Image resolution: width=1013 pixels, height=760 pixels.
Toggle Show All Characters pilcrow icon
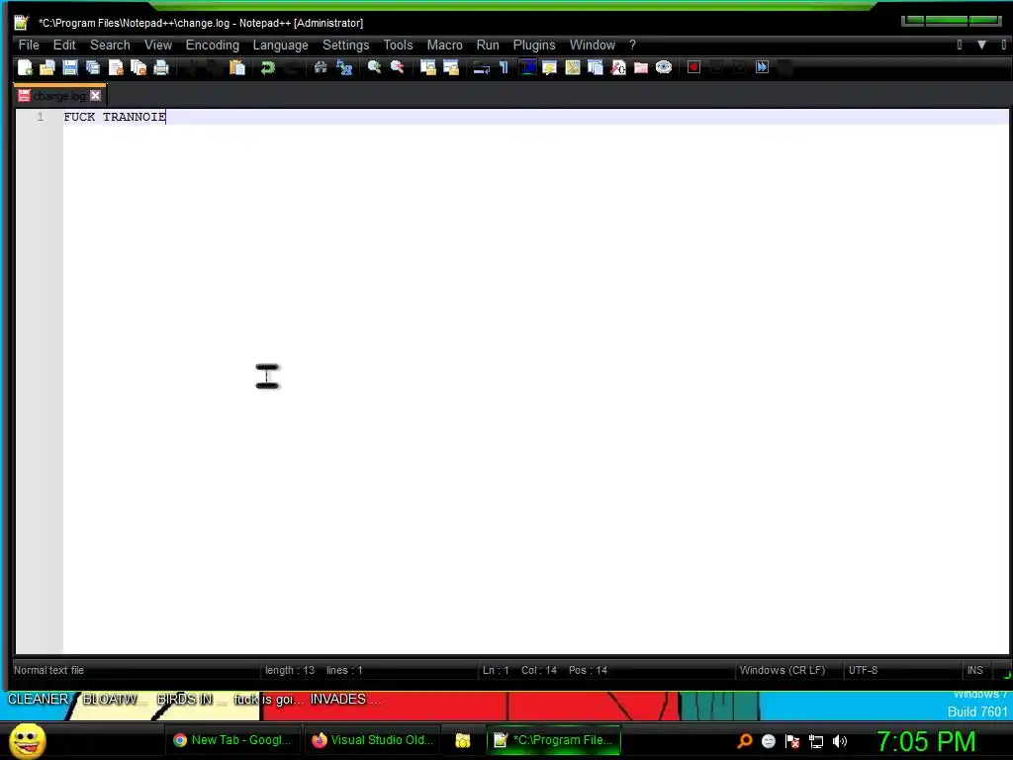coord(504,67)
